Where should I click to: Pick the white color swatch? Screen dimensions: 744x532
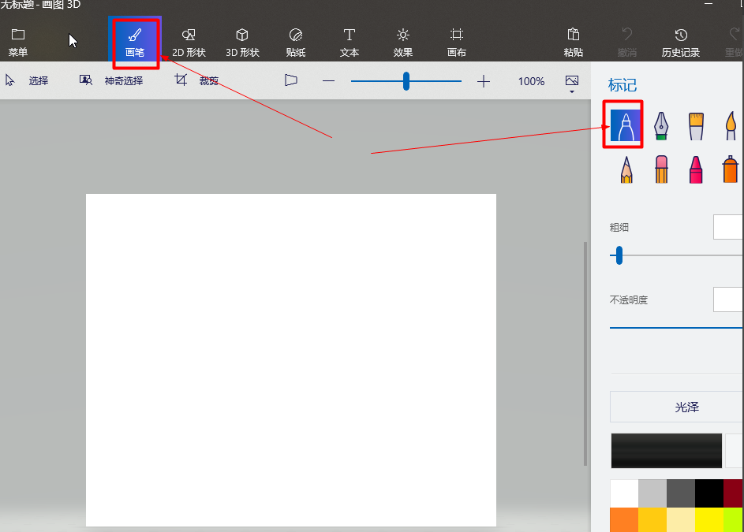(624, 493)
